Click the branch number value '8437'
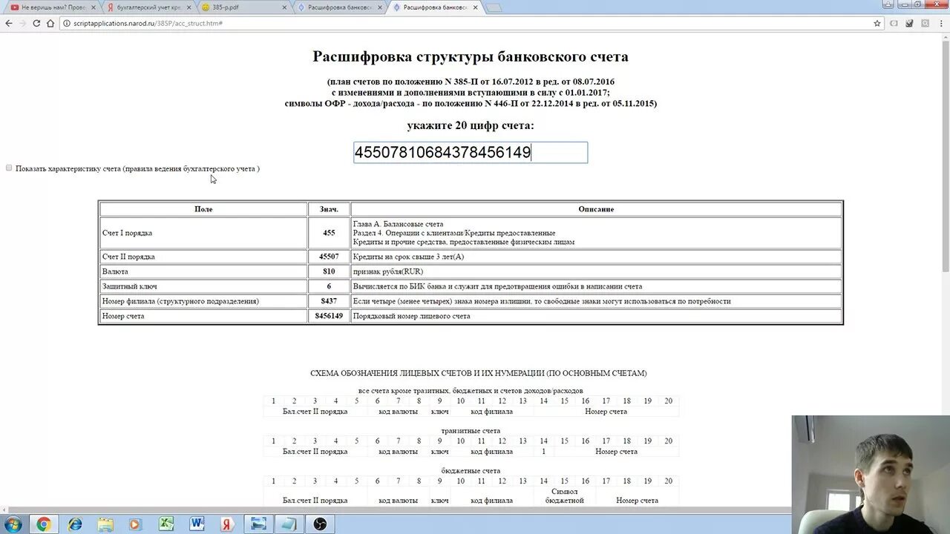Screen dimensions: 950x534 (329, 301)
